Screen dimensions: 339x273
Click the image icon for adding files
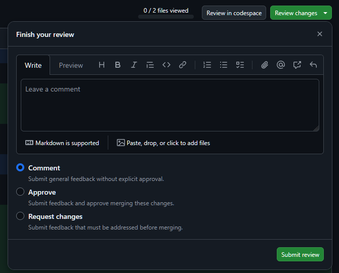(x=121, y=143)
